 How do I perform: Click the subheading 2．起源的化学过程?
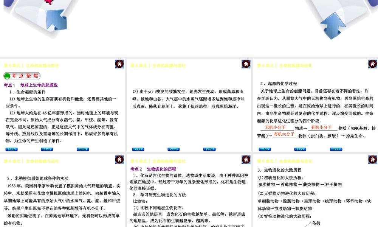pyautogui.click(x=279, y=84)
